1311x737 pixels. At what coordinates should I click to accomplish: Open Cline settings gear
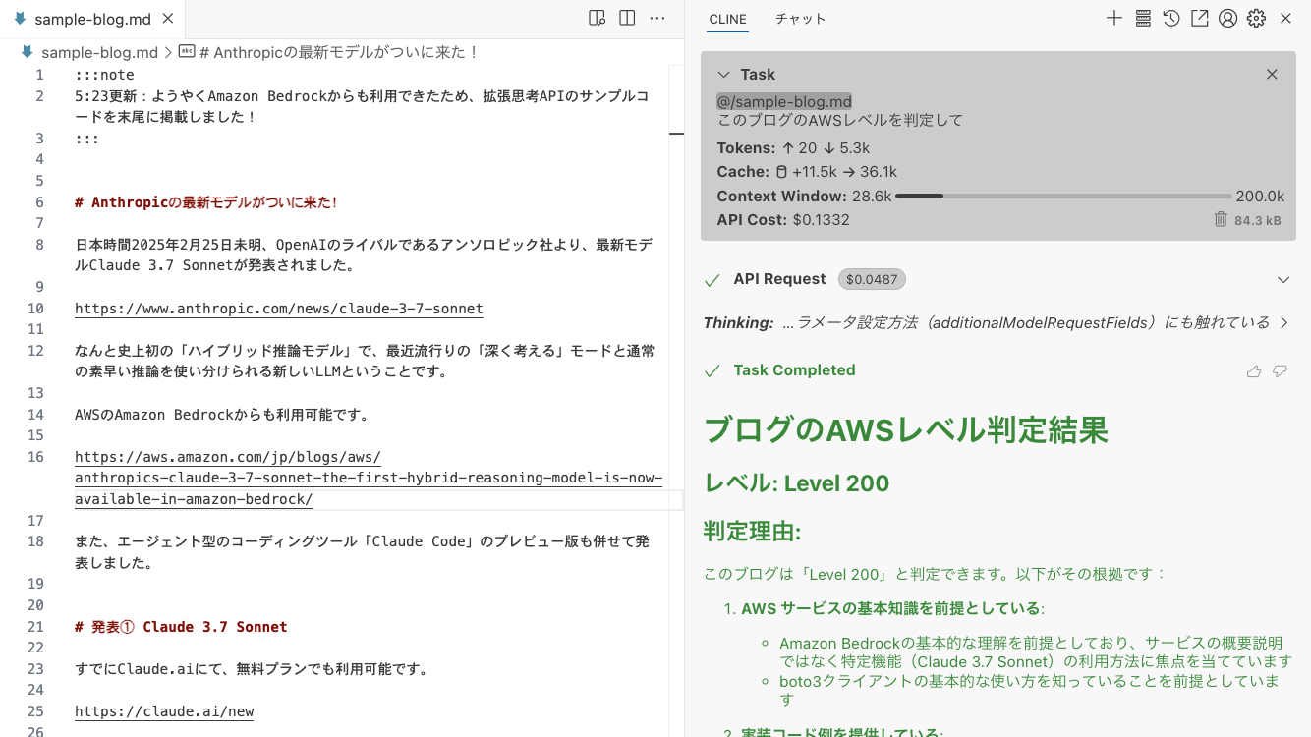[1256, 18]
